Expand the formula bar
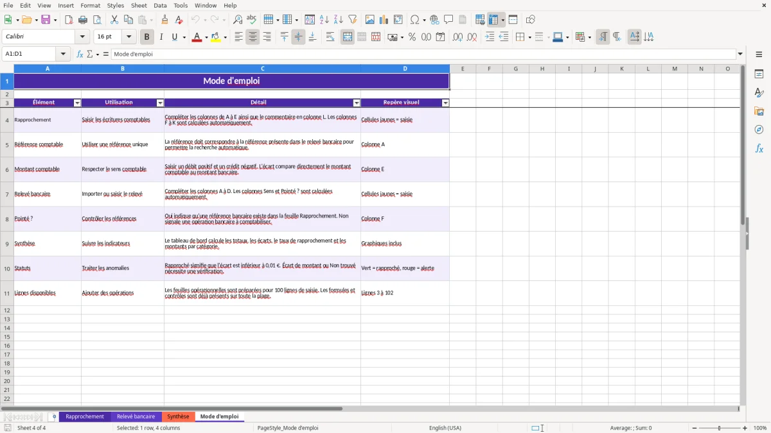771x433 pixels. click(740, 54)
